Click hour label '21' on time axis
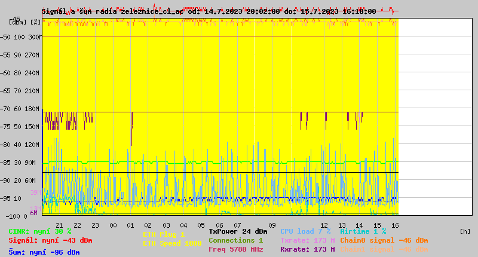Screen dimensions: 478x257 pos(59,225)
